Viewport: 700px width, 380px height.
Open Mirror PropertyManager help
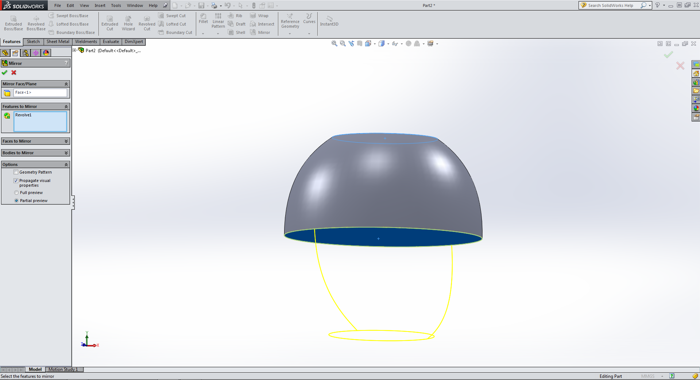point(66,63)
